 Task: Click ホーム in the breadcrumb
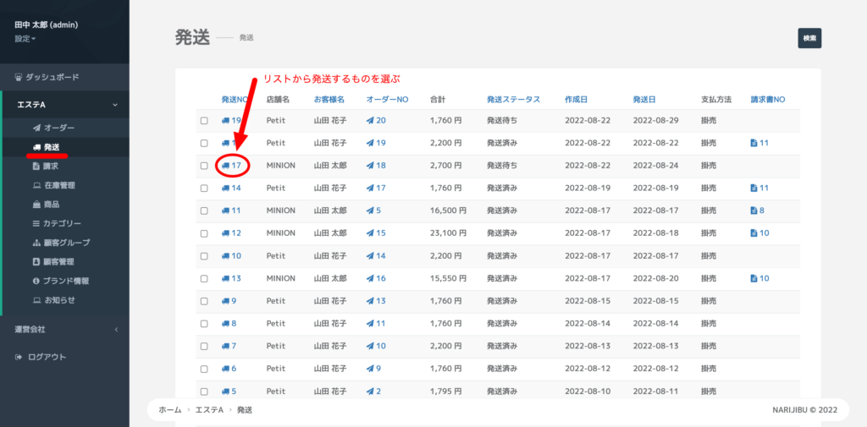(169, 409)
